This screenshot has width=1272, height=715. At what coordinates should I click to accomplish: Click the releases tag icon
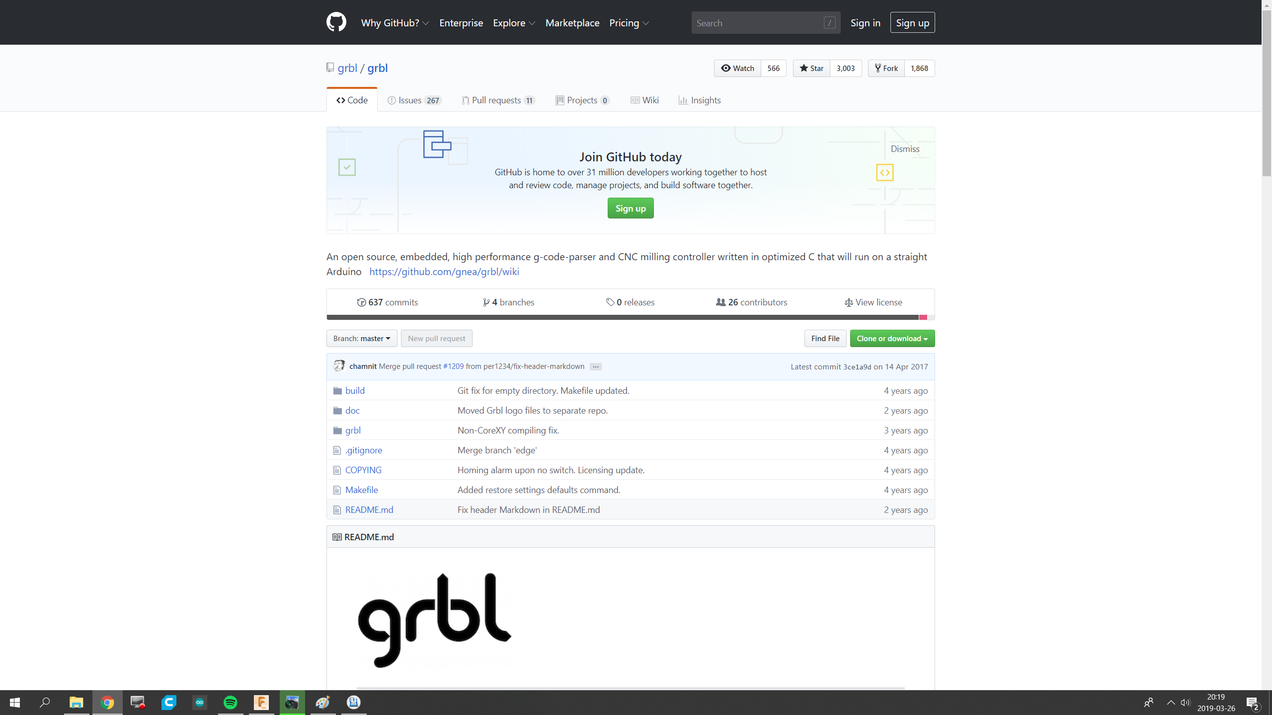pos(611,302)
